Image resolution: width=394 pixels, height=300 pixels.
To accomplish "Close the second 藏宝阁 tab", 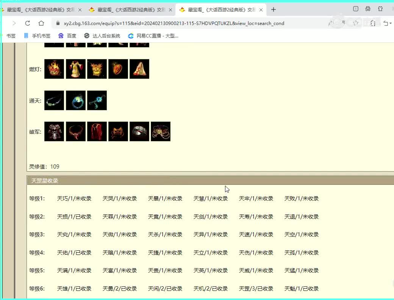I will pyautogui.click(x=170, y=10).
